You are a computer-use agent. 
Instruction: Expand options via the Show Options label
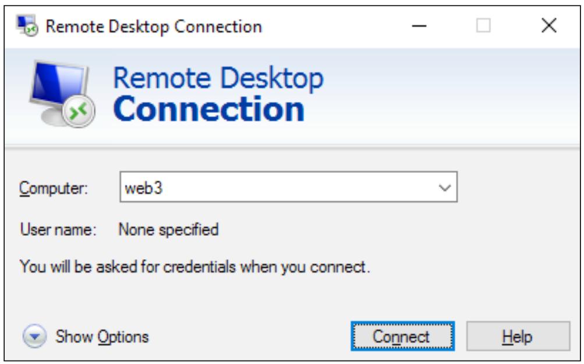tap(102, 337)
